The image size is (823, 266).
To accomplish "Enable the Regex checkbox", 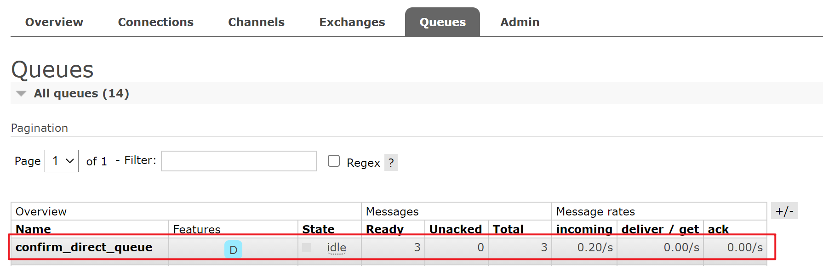I will tap(334, 161).
